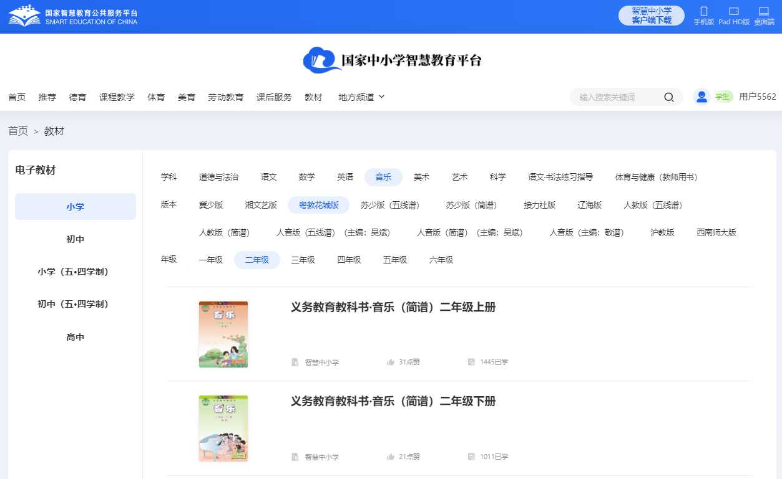Focus the keyword search input field
782x479 pixels.
(618, 97)
